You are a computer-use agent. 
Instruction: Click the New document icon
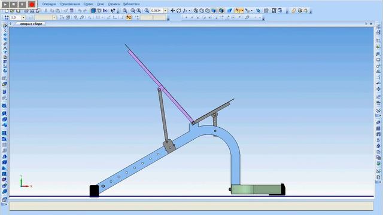(x=7, y=11)
